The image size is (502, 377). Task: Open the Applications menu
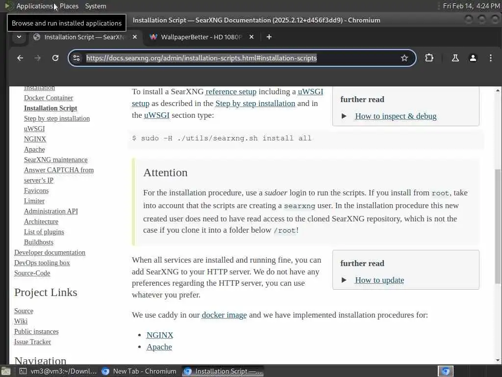pos(35,6)
